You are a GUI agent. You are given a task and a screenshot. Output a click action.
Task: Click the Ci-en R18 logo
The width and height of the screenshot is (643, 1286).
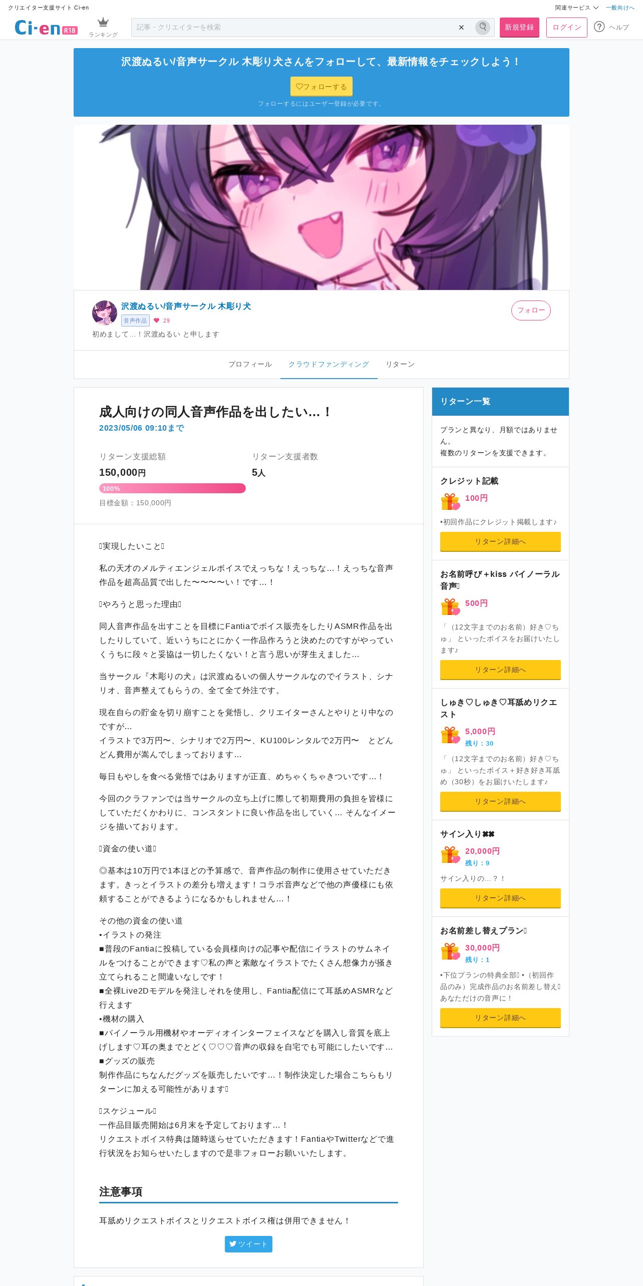coord(46,28)
